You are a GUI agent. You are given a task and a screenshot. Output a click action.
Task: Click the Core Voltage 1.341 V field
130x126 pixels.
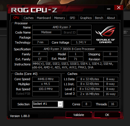tap(81, 42)
